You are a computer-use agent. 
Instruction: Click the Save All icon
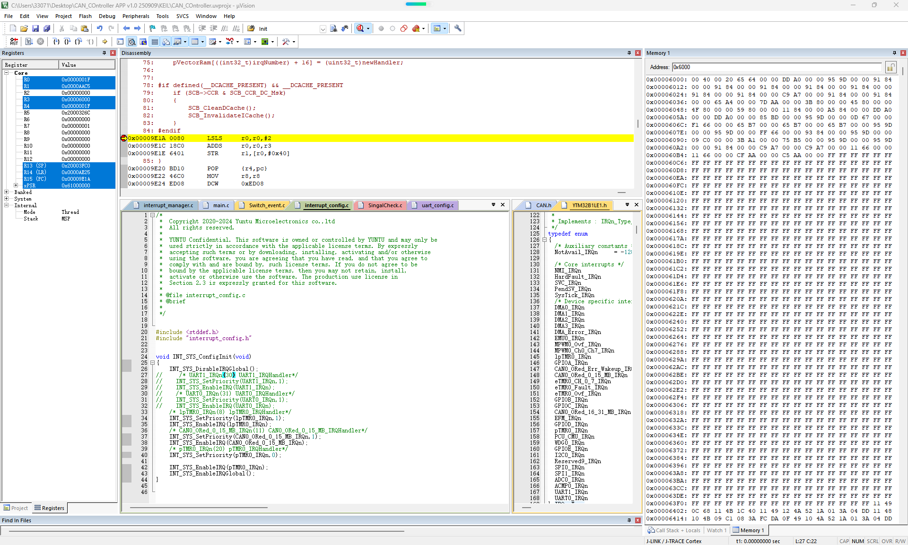[x=47, y=28]
